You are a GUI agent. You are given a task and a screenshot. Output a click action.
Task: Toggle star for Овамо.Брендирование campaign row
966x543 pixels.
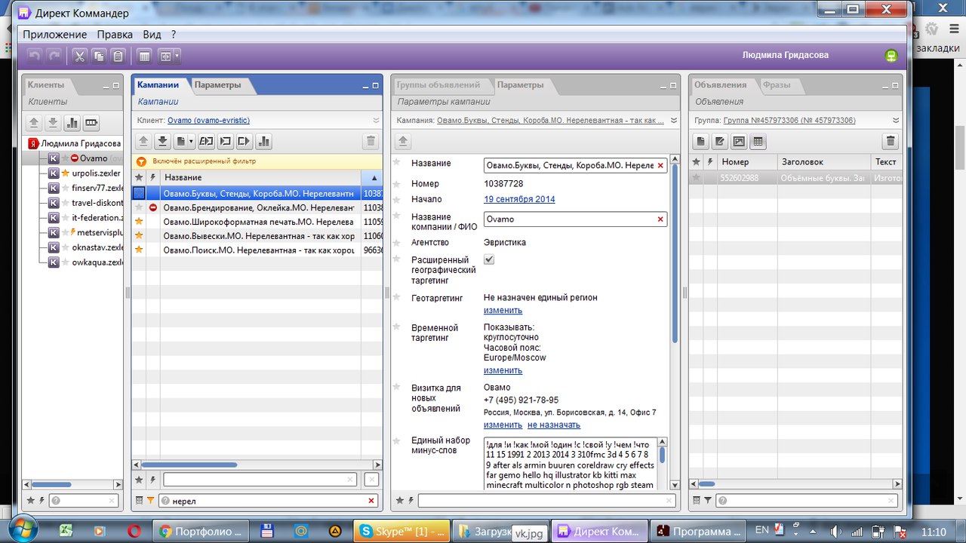click(x=139, y=207)
